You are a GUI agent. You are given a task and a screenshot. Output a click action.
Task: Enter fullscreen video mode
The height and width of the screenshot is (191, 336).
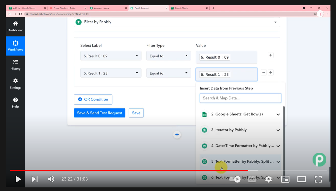pos(318,179)
